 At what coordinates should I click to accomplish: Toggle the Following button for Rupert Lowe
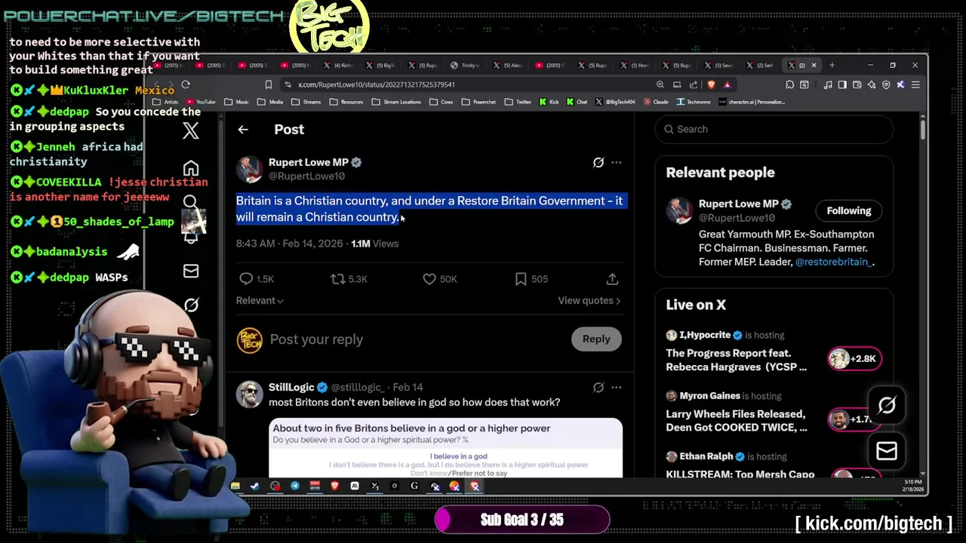click(x=848, y=211)
